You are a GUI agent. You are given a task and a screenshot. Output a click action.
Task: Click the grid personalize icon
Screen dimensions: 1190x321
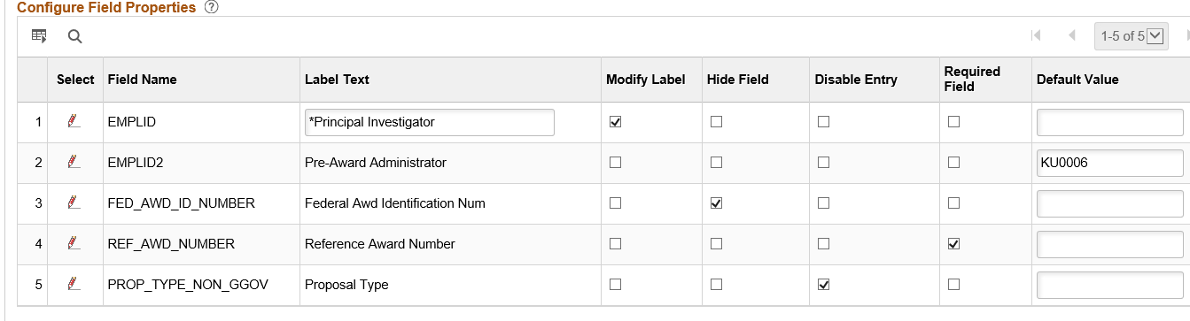click(x=39, y=36)
